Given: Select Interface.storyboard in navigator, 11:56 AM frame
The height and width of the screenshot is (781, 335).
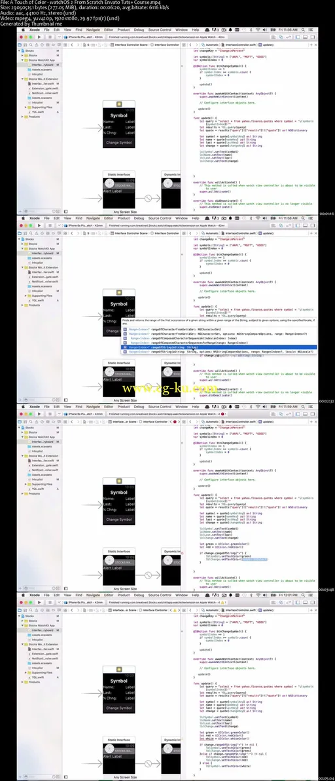Looking at the screenshot, I should pos(41,65).
